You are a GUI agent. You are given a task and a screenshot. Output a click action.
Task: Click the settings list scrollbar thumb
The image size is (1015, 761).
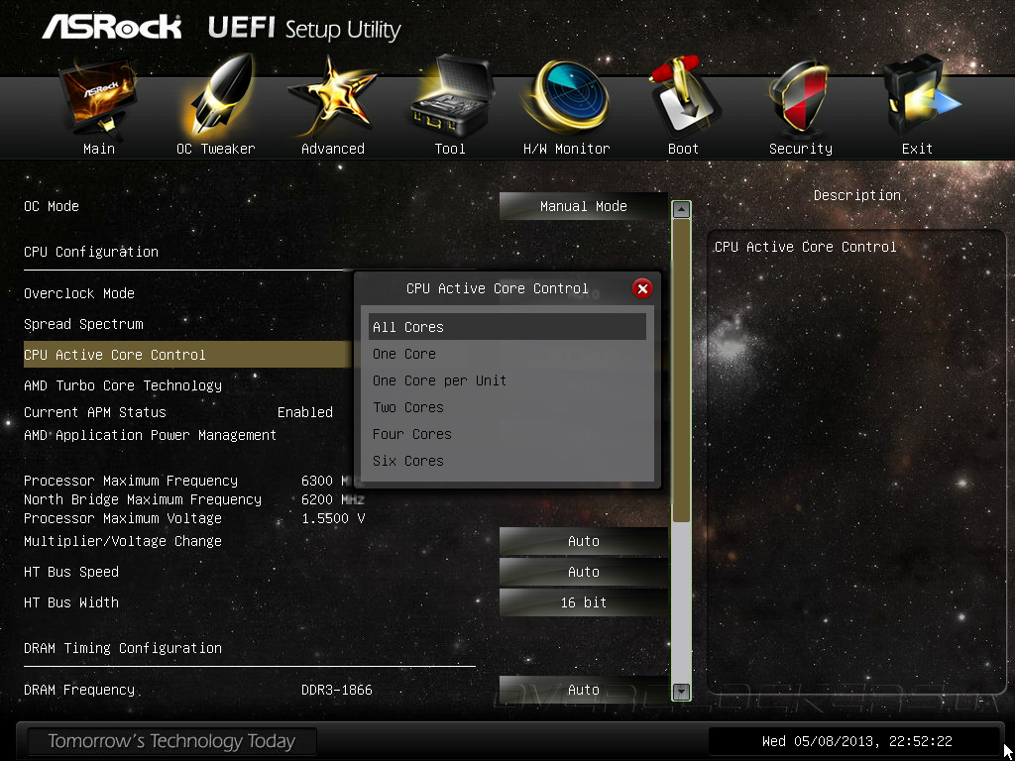tap(681, 371)
